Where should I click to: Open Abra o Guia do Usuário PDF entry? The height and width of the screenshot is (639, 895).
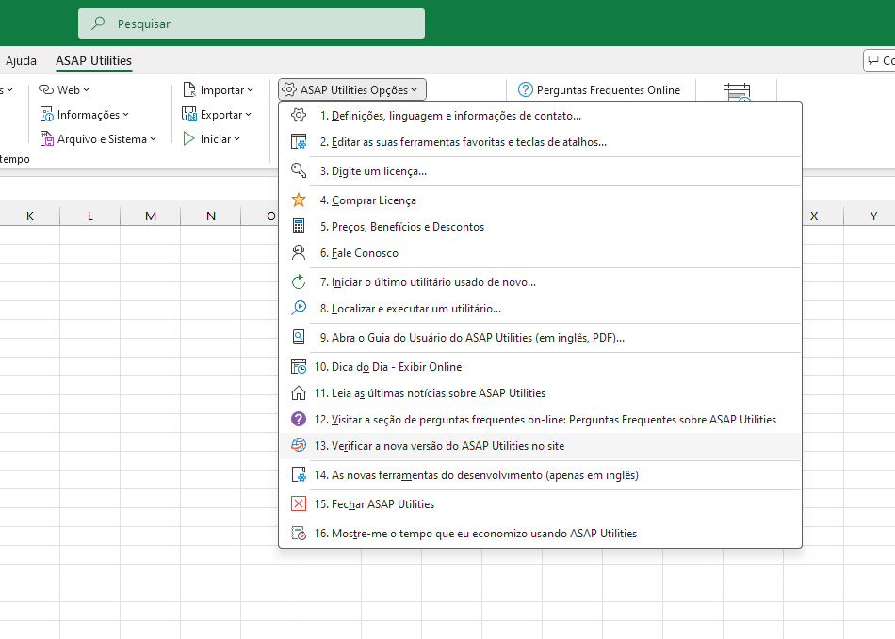[x=540, y=338]
